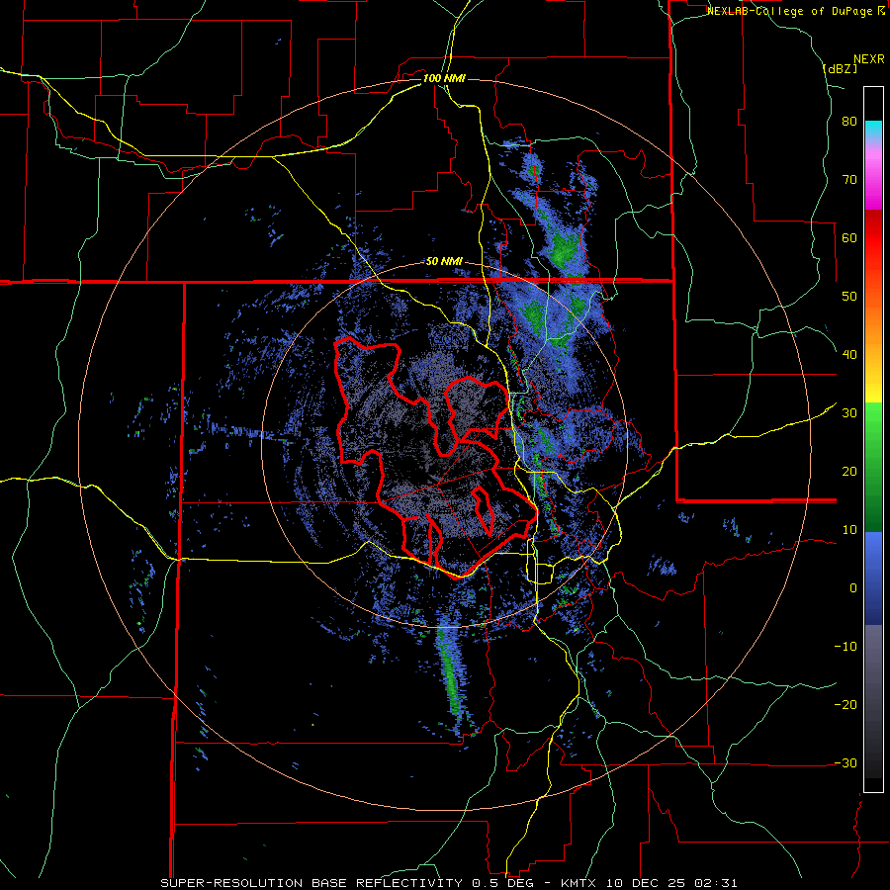
Task: Click the 40 value on the color scale
Action: [x=849, y=355]
